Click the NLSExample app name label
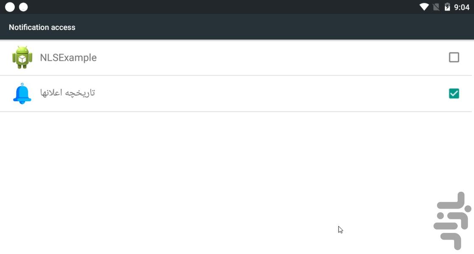The image size is (474, 254). click(x=68, y=58)
